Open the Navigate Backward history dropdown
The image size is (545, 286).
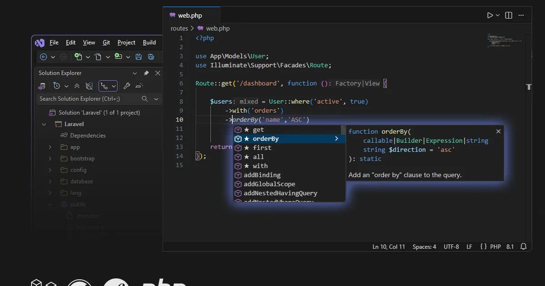[x=53, y=57]
